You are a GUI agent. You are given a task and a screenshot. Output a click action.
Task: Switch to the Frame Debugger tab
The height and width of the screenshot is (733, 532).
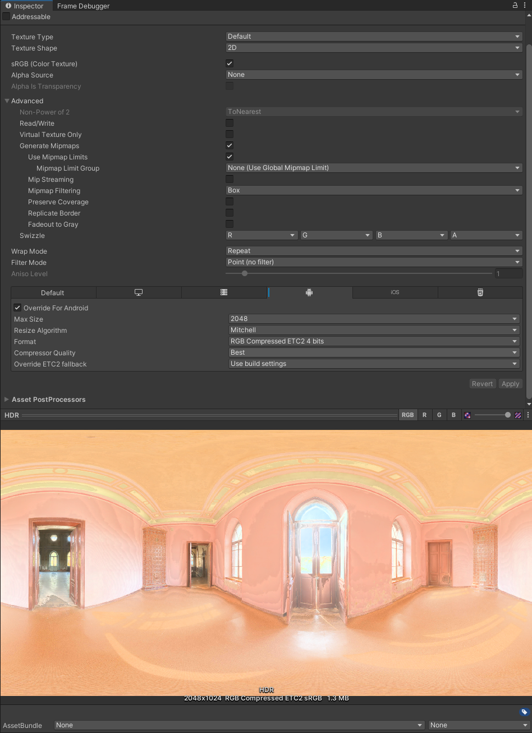tap(83, 6)
